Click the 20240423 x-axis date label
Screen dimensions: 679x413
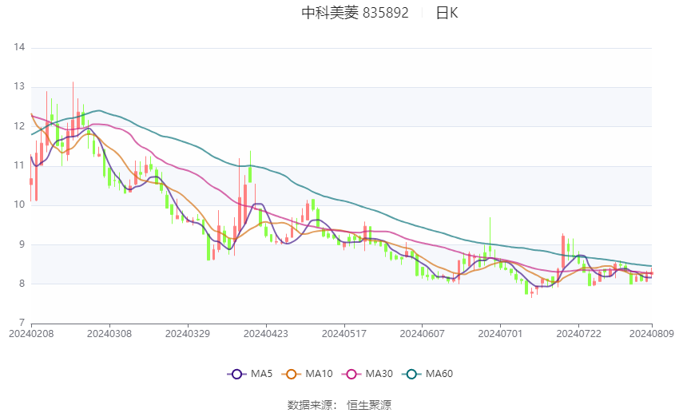[266, 334]
